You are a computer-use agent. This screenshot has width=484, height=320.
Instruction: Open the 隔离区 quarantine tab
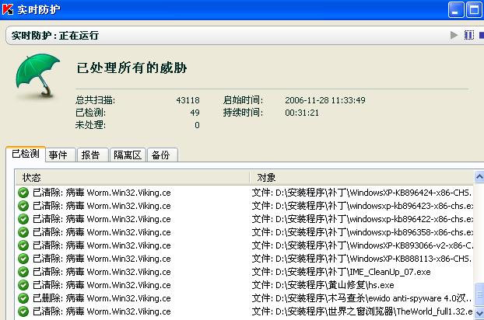128,155
